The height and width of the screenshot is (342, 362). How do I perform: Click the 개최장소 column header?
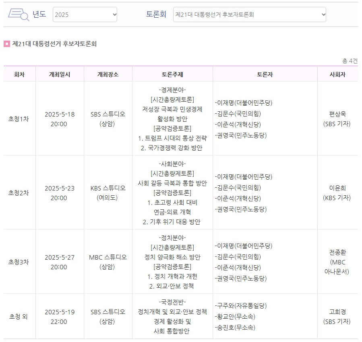coord(107,74)
